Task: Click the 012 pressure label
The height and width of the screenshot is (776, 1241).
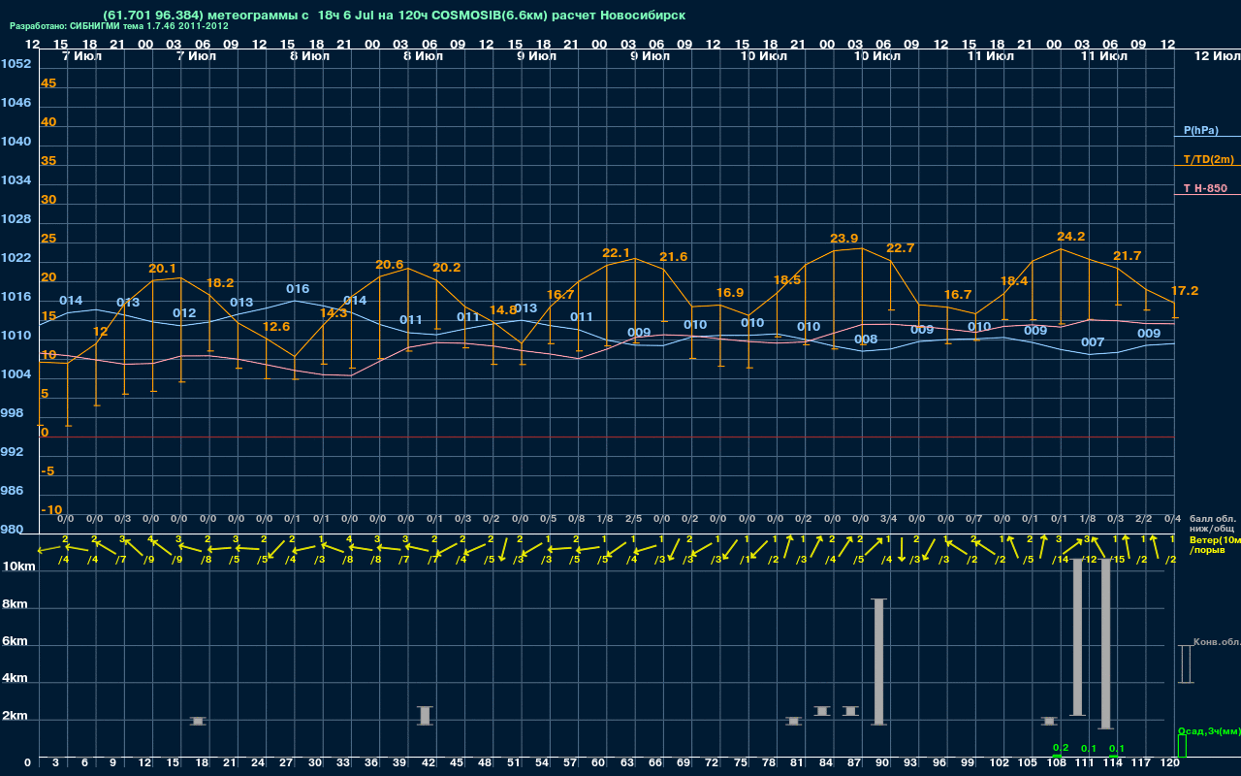Action: click(x=184, y=313)
